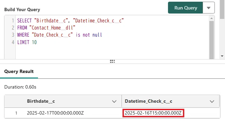Select the Datetime_Check_c__c column header
Image resolution: width=225 pixels, height=122 pixels.
[x=148, y=101]
